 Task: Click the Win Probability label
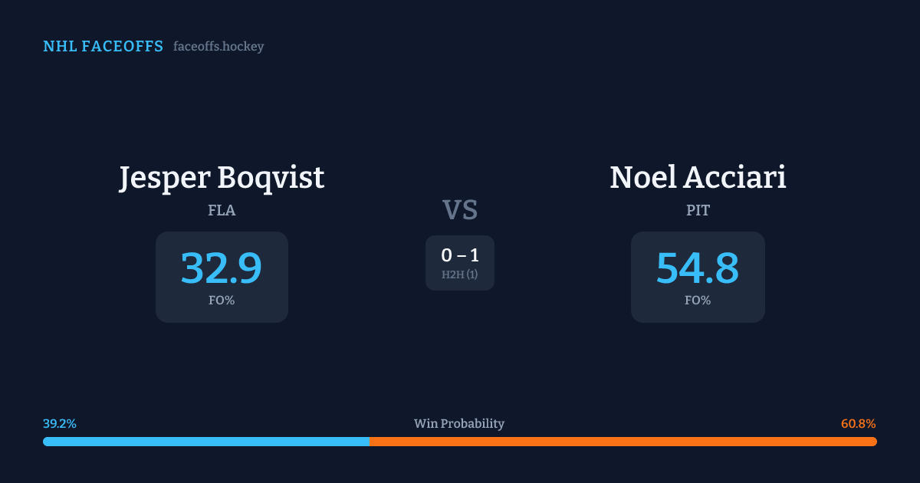click(x=459, y=424)
